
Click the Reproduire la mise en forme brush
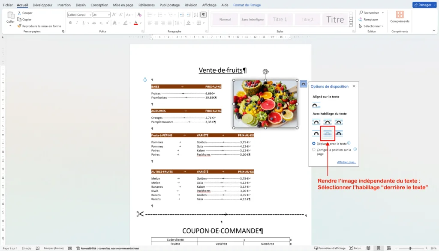point(19,26)
